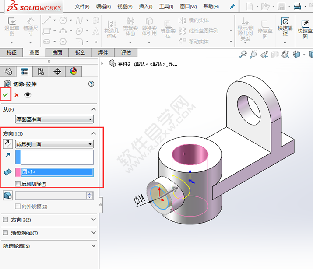Select the Line sketch tool
This screenshot has height=269, width=313.
(46, 20)
